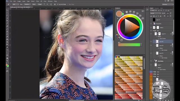180x101 pixels.
Task: Open the Fill slider dropdown arrow
Action: (170, 16)
